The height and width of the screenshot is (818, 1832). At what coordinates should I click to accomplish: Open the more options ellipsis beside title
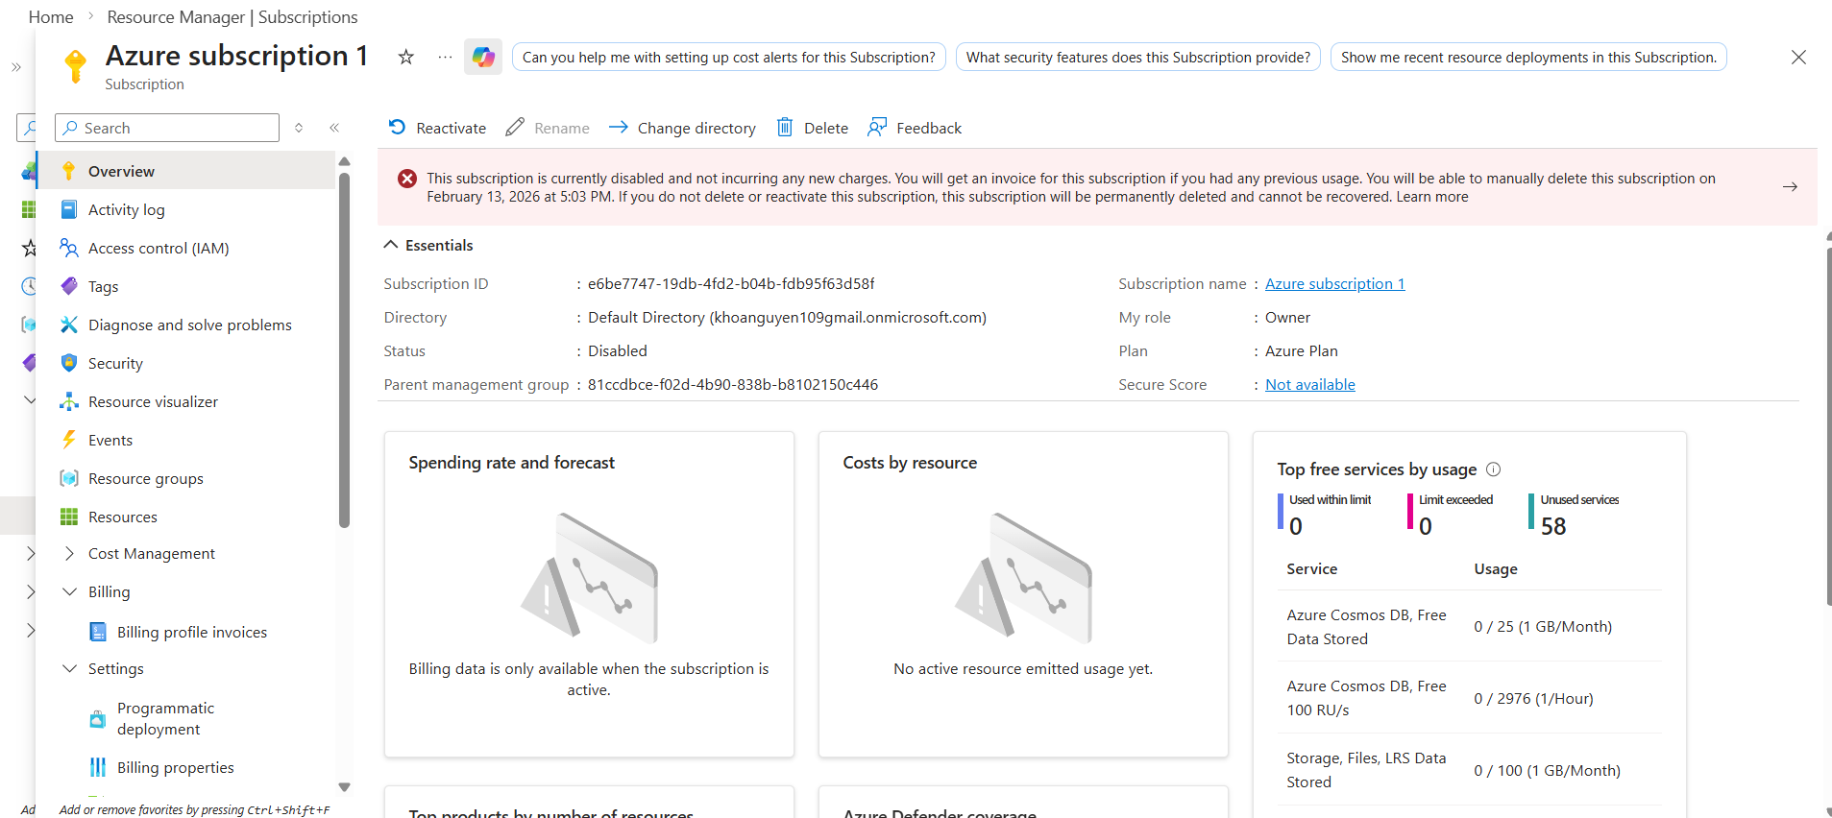pos(445,57)
